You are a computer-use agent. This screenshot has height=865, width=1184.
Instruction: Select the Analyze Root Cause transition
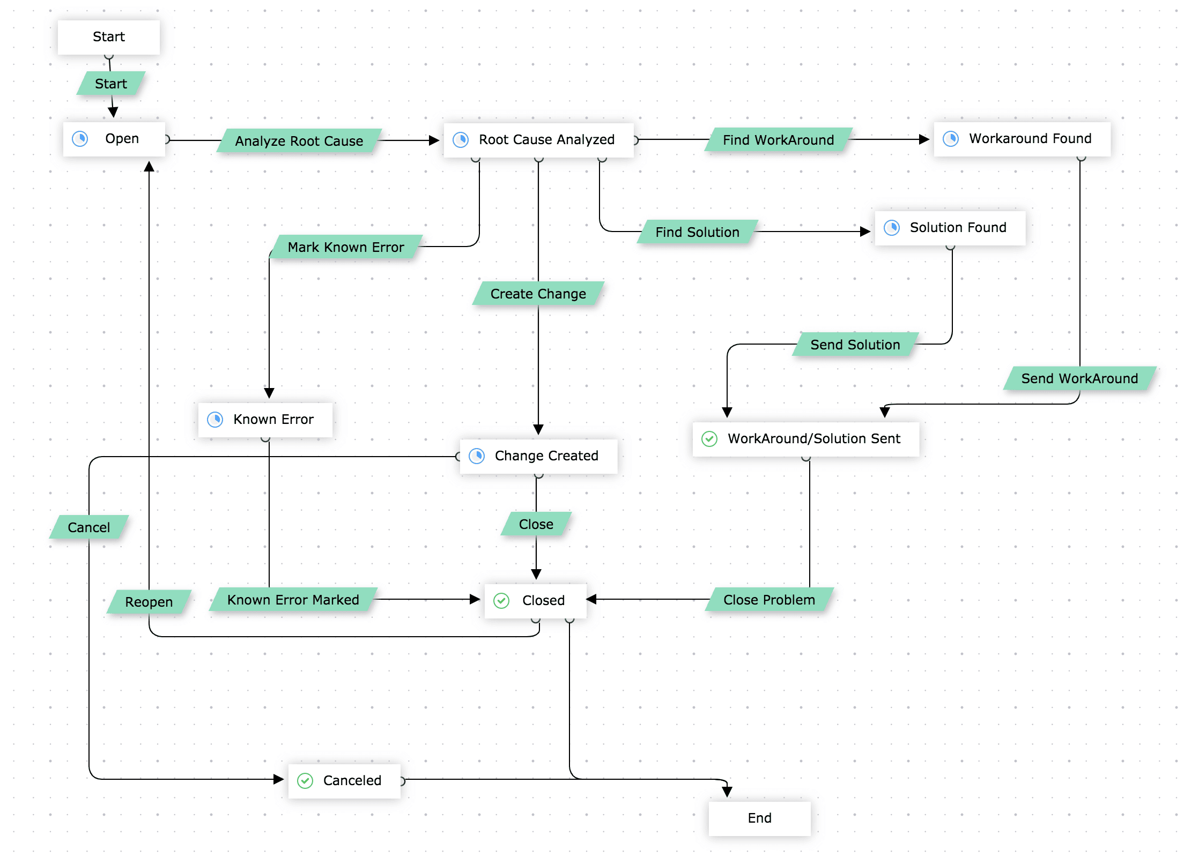(299, 141)
